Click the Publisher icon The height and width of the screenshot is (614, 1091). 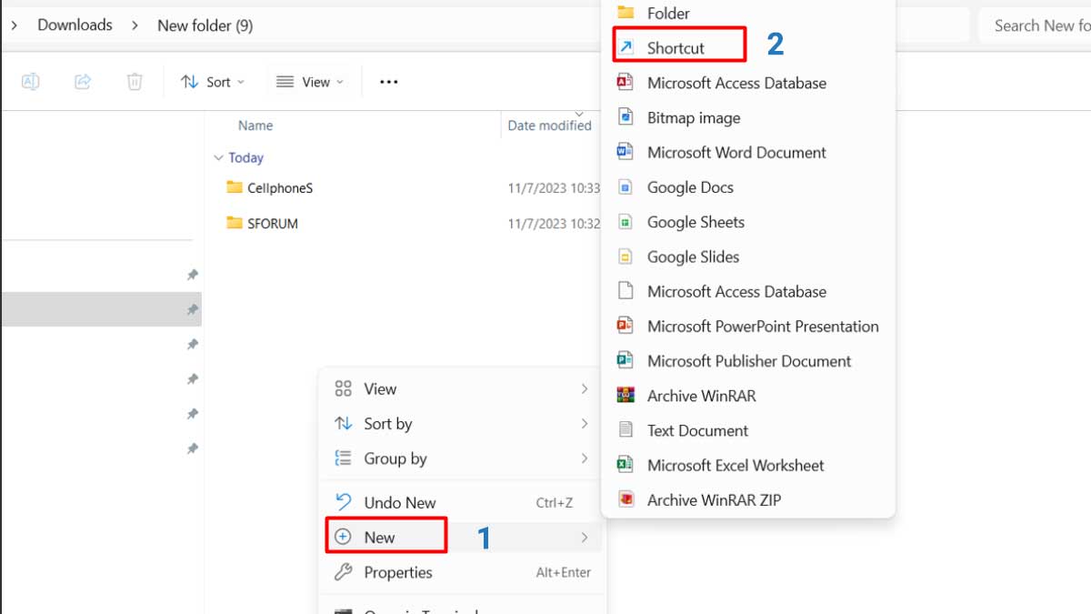[625, 360]
